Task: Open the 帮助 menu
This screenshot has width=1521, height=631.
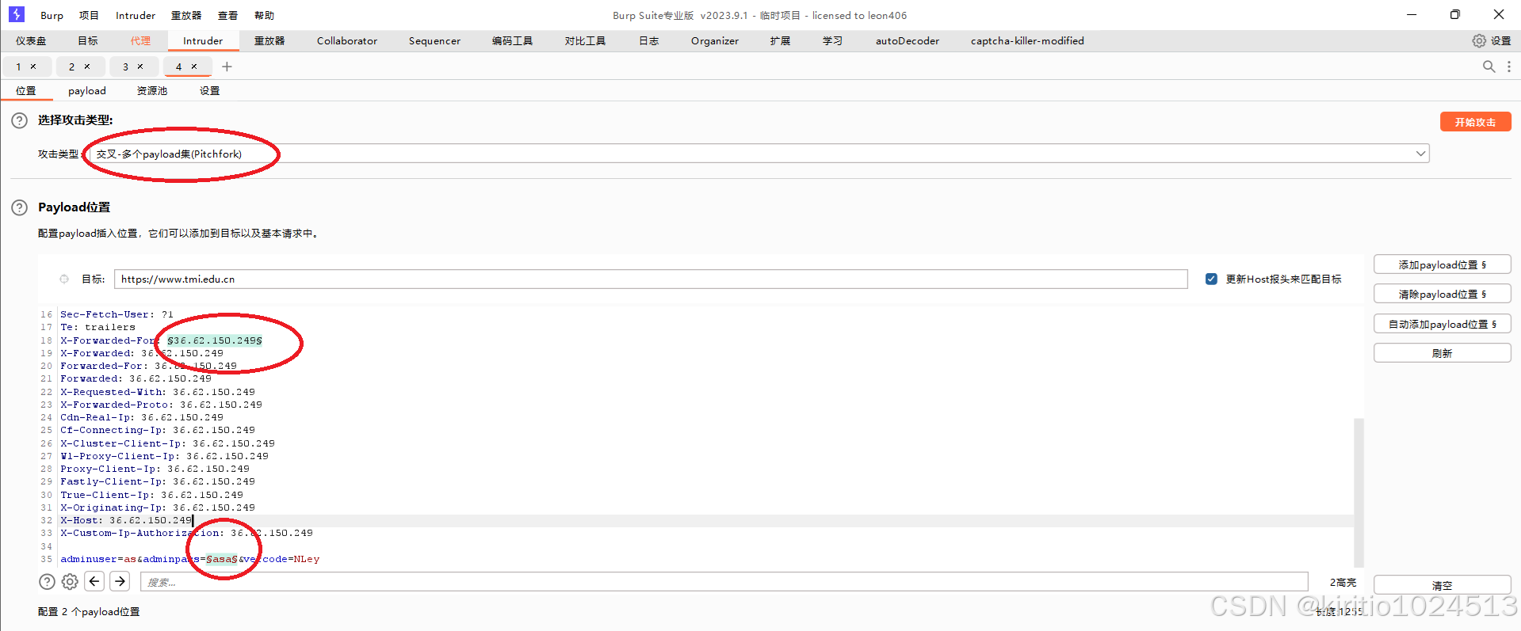Action: (264, 15)
